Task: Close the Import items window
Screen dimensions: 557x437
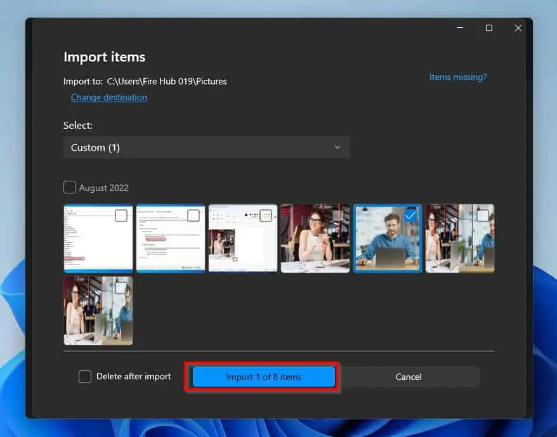Action: [x=518, y=28]
